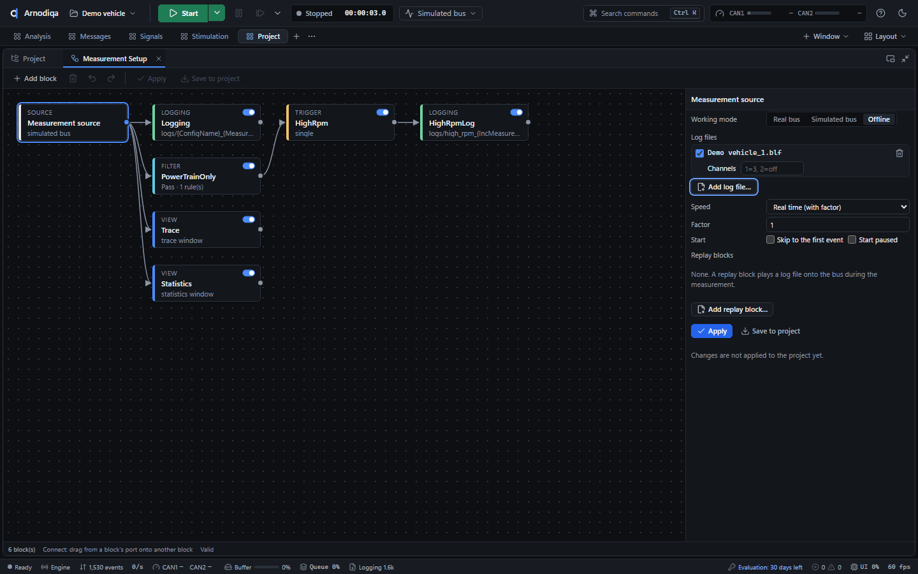Toggle the HighRpm trigger block switch
Image resolution: width=918 pixels, height=574 pixels.
382,112
